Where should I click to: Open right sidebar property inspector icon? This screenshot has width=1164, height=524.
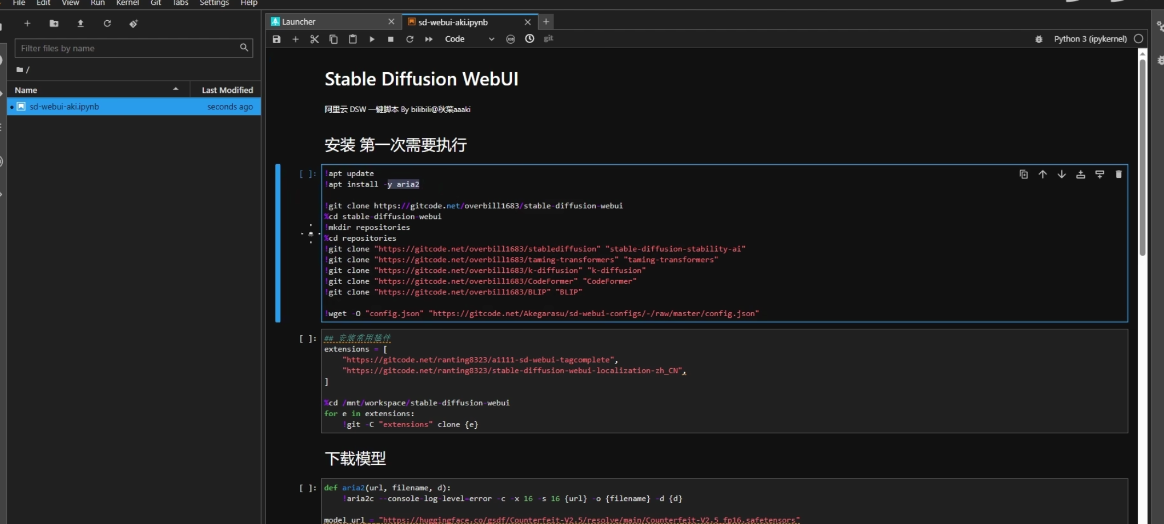pos(1160,26)
